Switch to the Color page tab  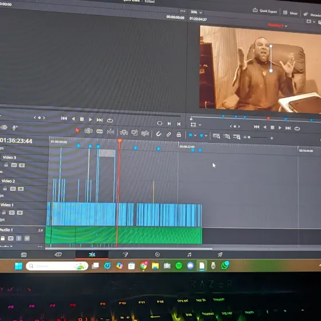(x=158, y=255)
